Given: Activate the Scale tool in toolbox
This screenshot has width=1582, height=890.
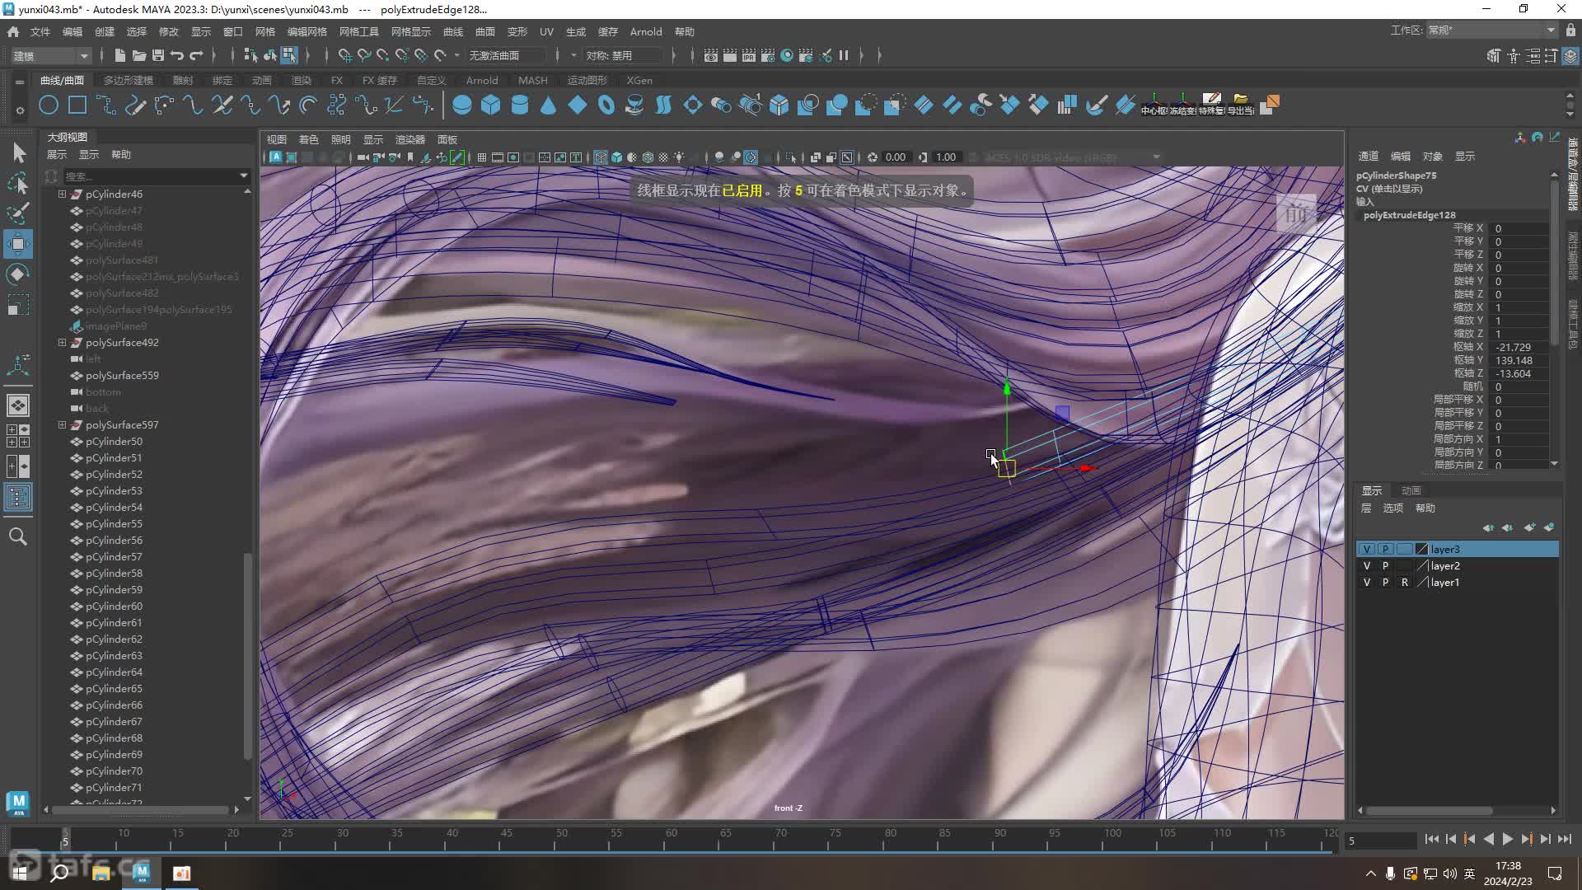Looking at the screenshot, I should (x=18, y=304).
